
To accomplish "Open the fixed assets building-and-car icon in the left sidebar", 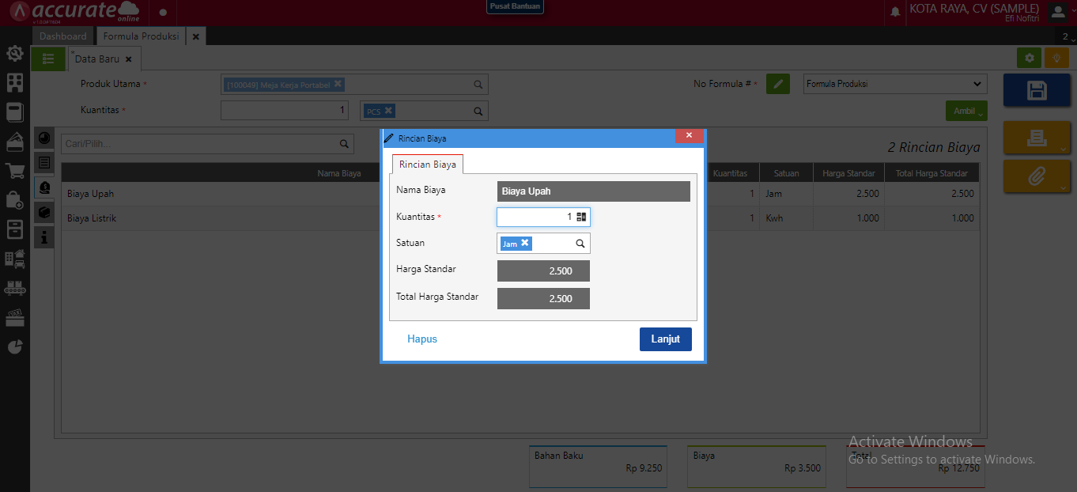I will [x=14, y=259].
